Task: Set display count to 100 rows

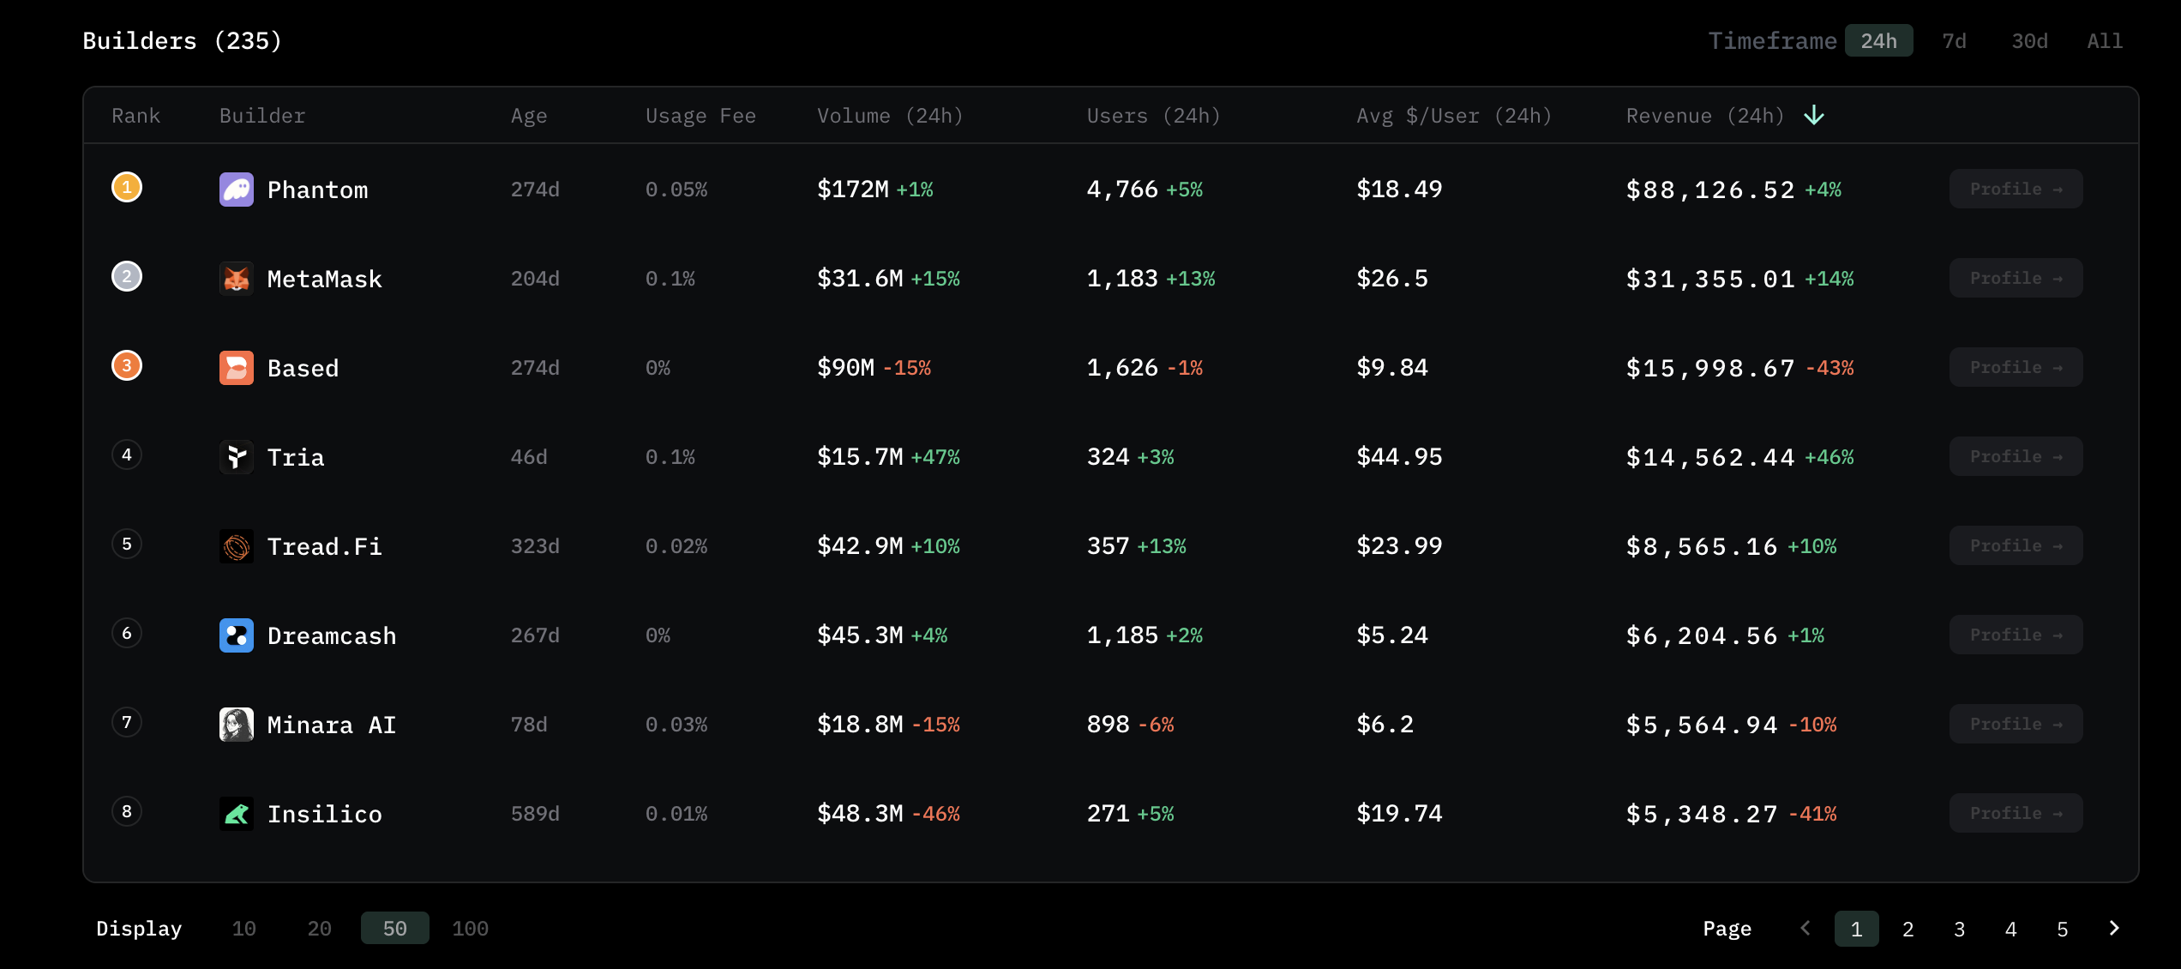Action: [x=470, y=929]
